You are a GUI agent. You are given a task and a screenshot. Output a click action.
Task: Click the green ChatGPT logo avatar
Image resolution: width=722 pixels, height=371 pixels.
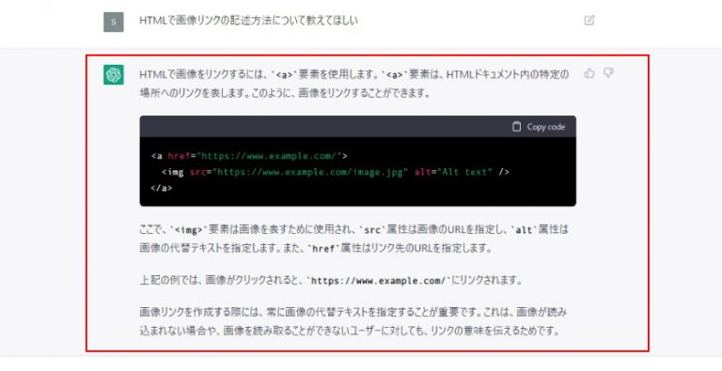click(x=114, y=74)
